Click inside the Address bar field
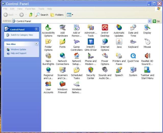The height and width of the screenshot is (133, 163). coord(77,21)
